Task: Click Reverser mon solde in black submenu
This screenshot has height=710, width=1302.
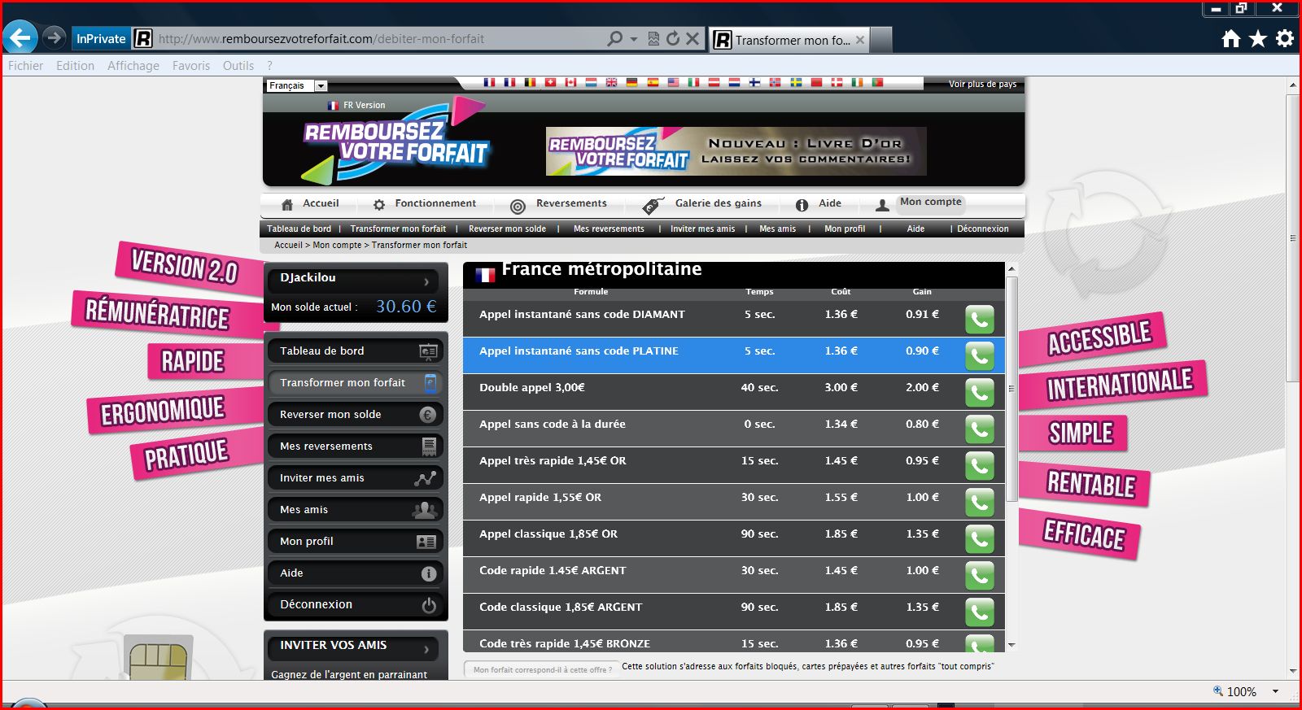Action: pos(507,229)
